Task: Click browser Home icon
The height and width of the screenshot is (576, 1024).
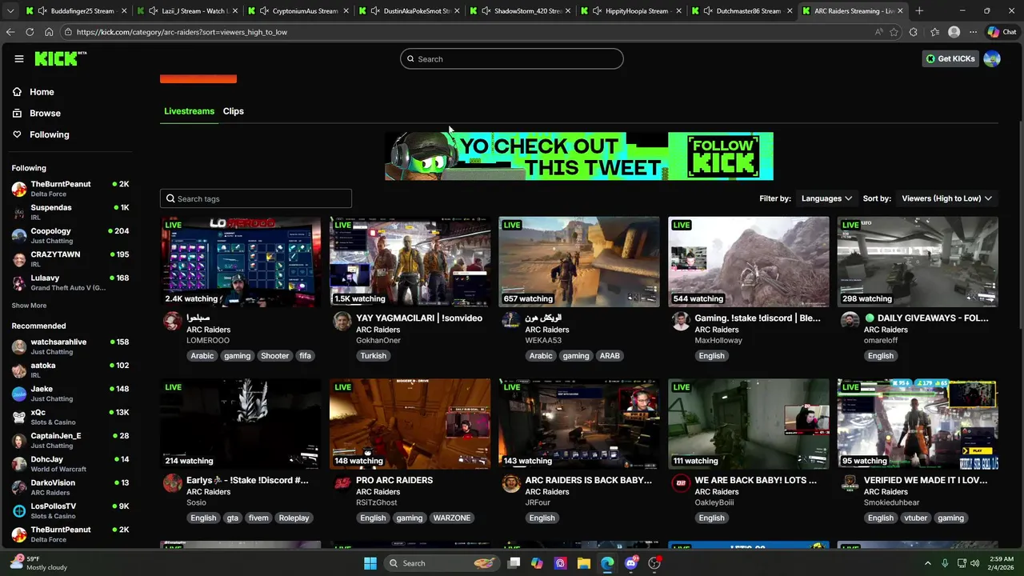Action: coord(49,32)
